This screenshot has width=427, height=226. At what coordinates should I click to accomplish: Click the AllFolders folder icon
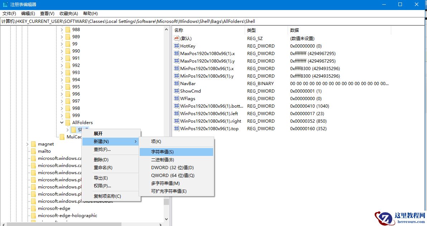tap(68, 122)
